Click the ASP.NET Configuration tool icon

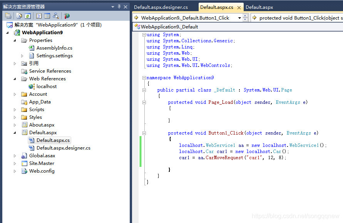[67, 16]
